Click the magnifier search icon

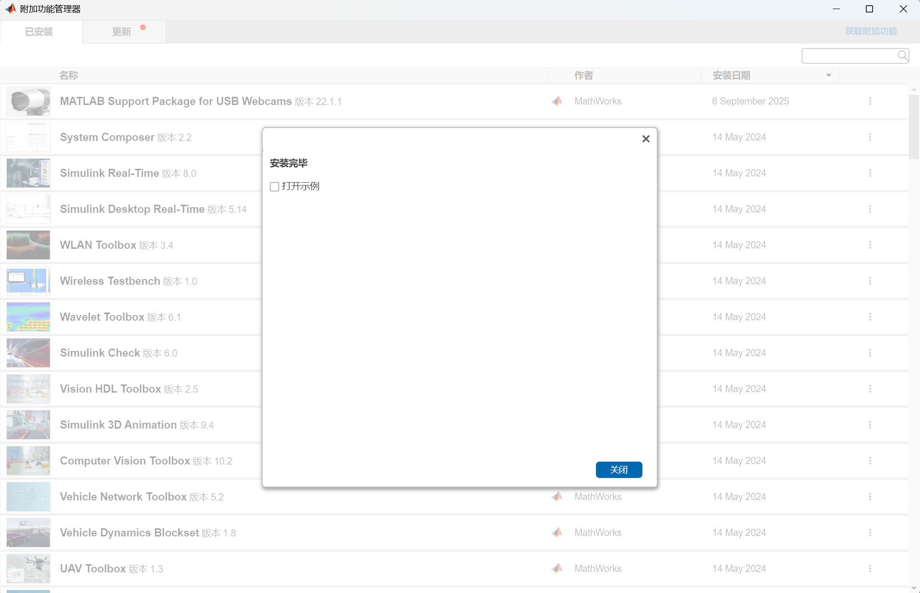903,56
